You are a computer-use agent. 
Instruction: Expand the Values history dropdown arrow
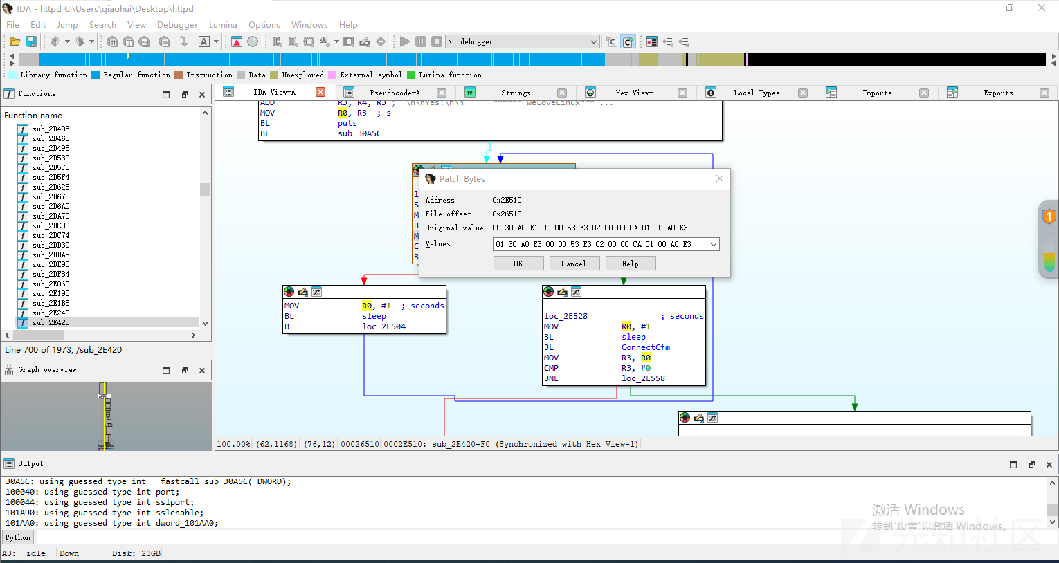click(x=714, y=244)
